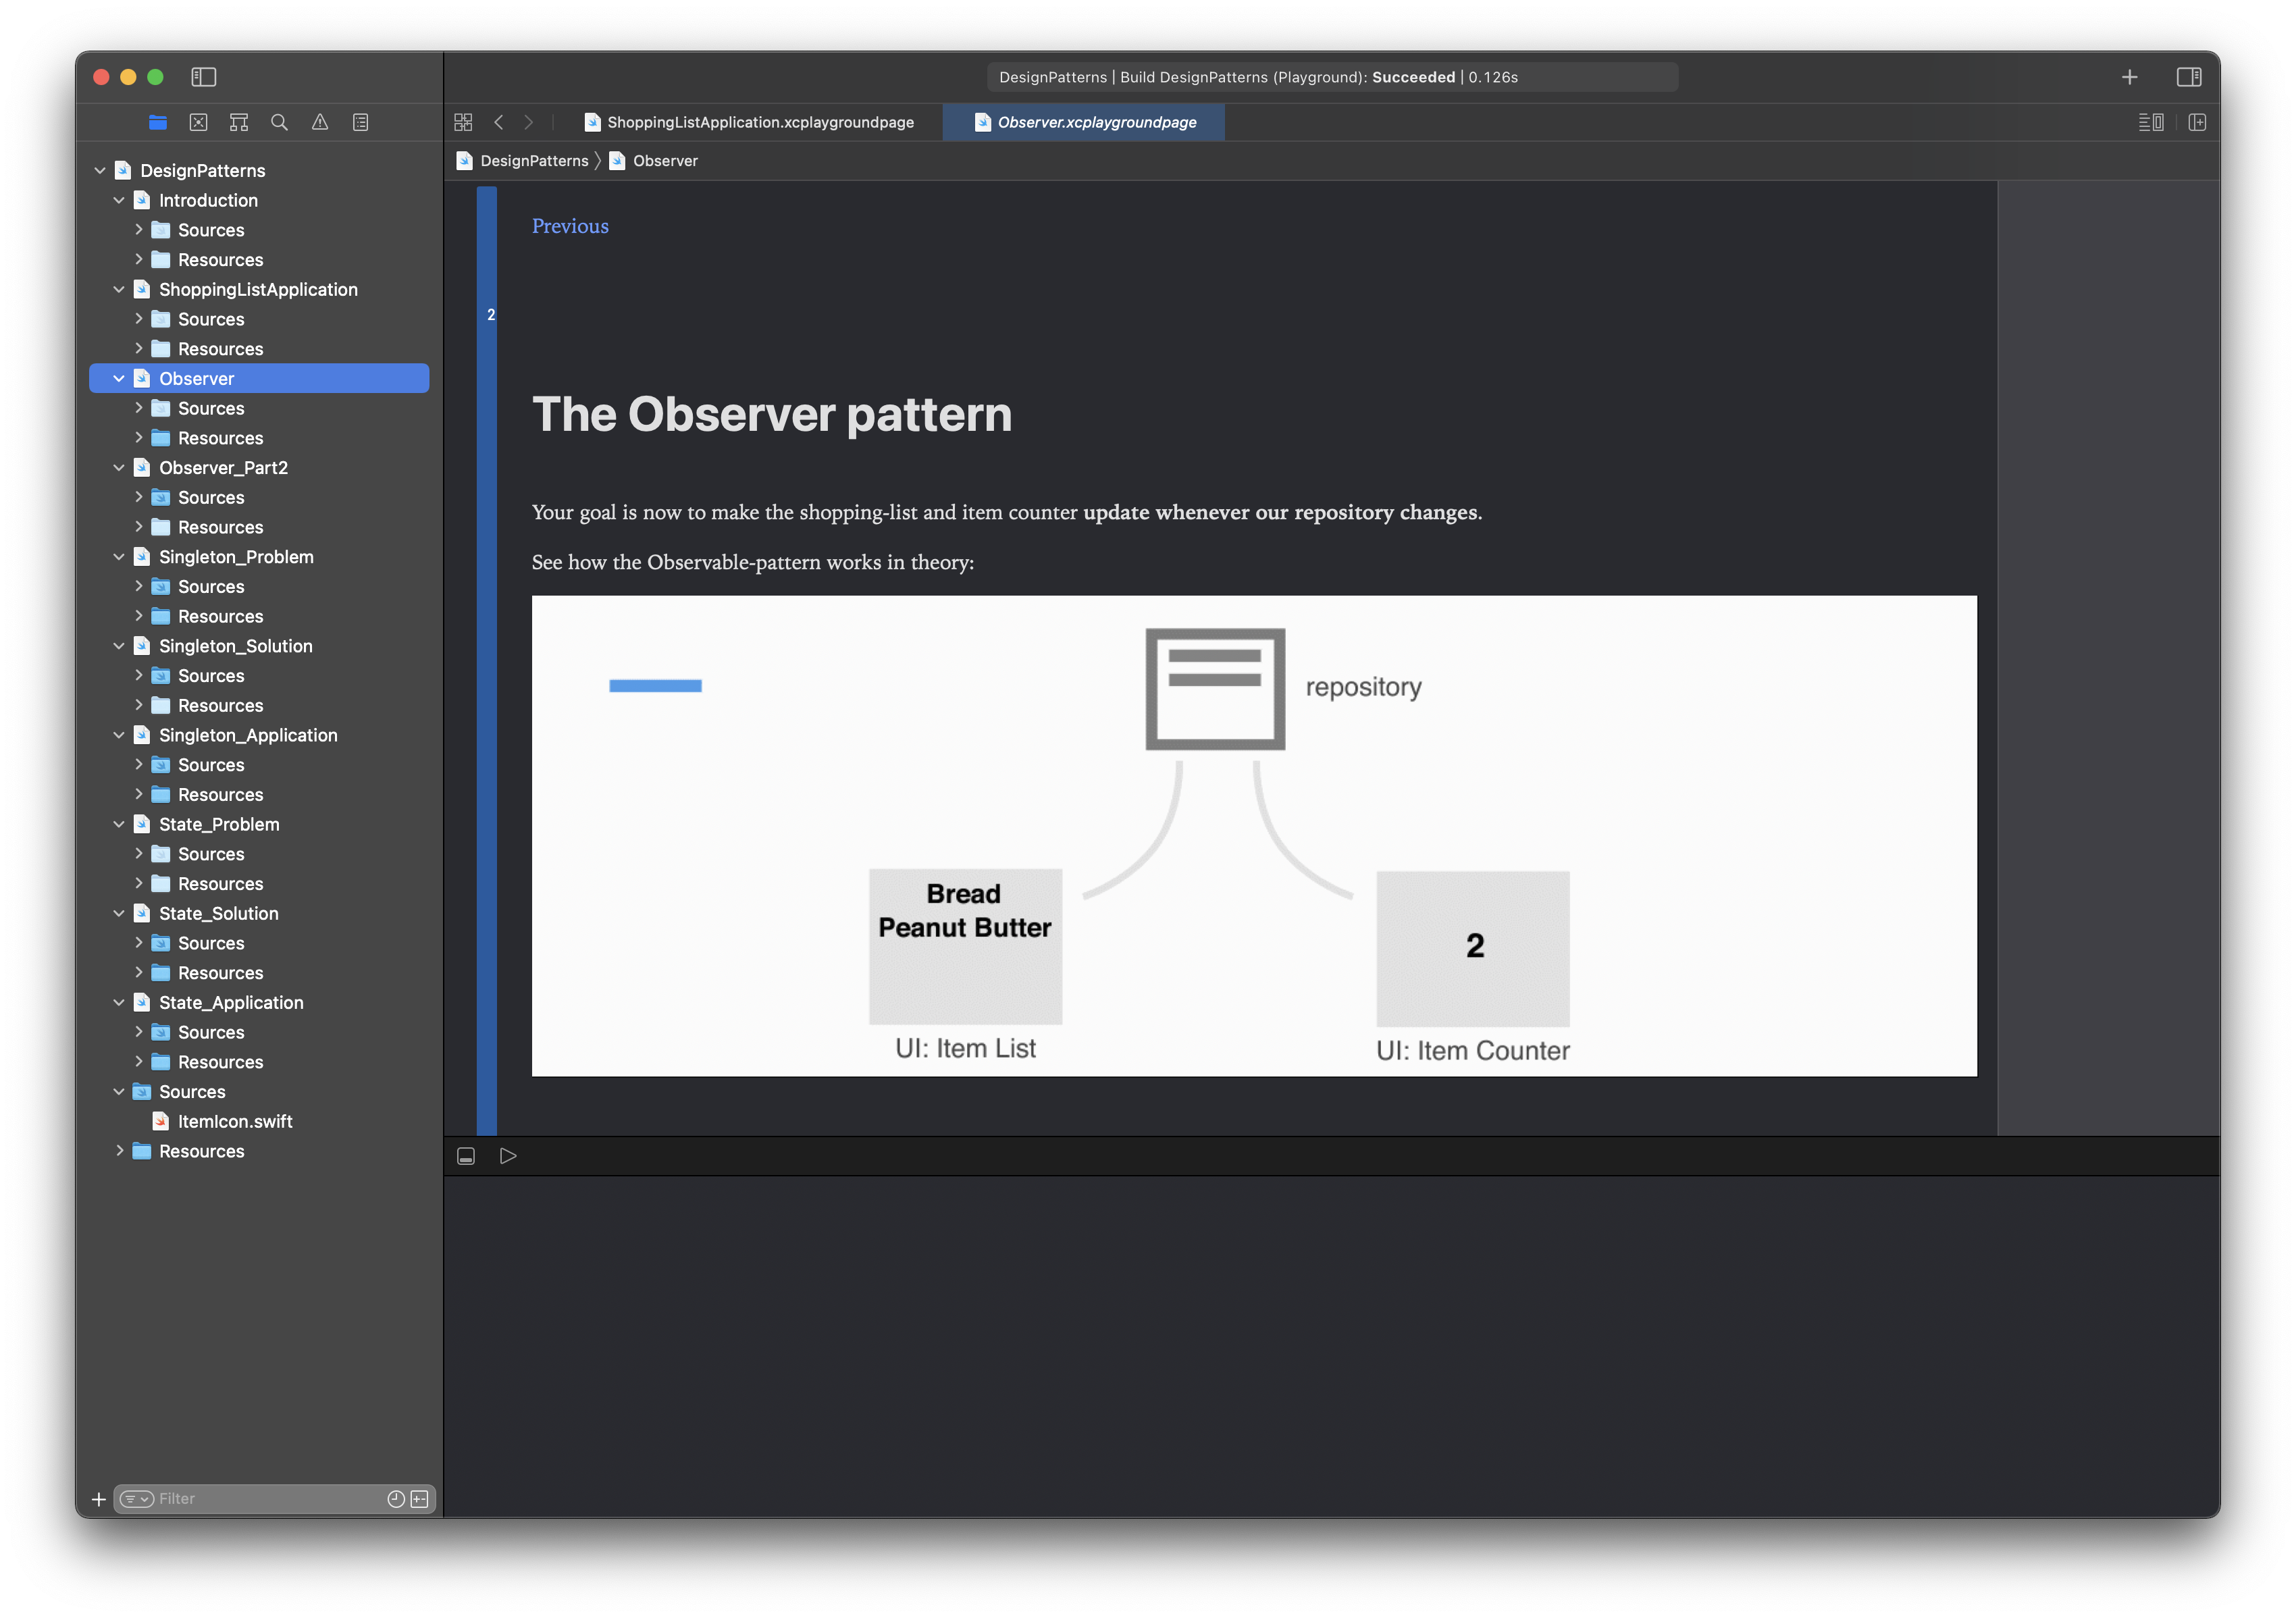Click the related items grid icon

463,122
